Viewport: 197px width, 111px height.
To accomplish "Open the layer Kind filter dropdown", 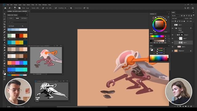I will [176, 16].
